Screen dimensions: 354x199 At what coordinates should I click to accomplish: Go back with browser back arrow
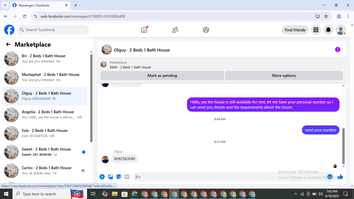(x=6, y=16)
